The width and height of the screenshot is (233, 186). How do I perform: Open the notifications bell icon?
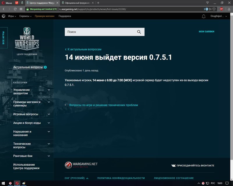coord(204,16)
